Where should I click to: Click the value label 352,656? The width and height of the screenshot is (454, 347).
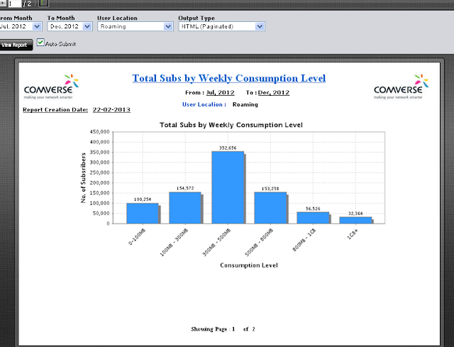point(228,148)
